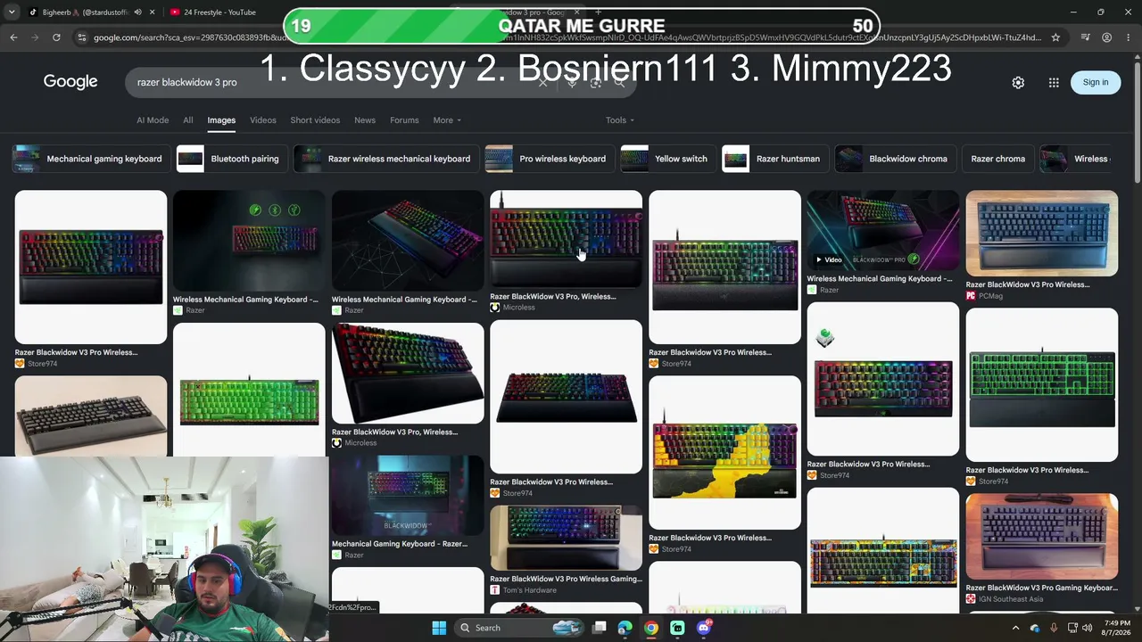Apply the Yellow switch filter chip
Screen dimensions: 1142x642
coord(666,159)
